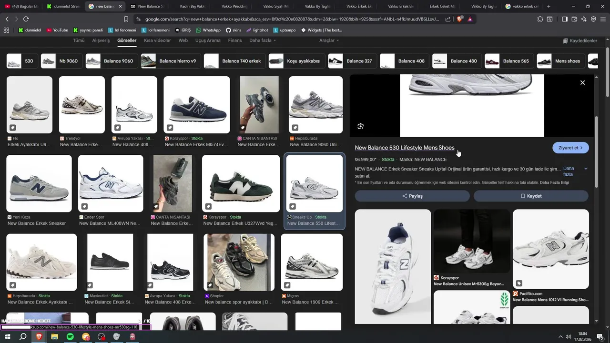Open the Korayspor Unisex Mr530Sg related image
Viewport: 610px width, 343px height.
point(472,241)
